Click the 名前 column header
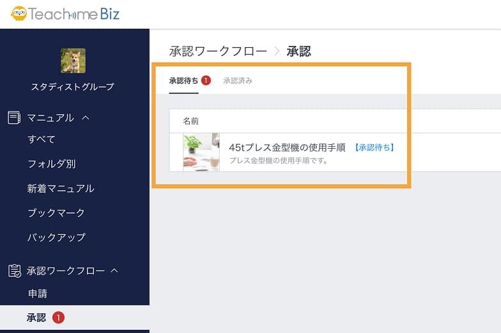This screenshot has height=333, width=501. [x=190, y=121]
